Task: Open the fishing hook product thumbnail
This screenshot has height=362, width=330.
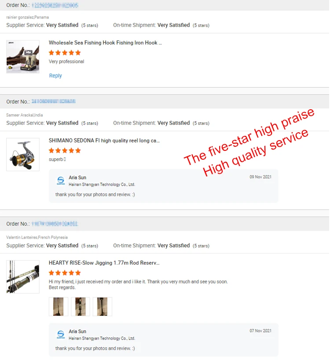Action: tap(23, 57)
